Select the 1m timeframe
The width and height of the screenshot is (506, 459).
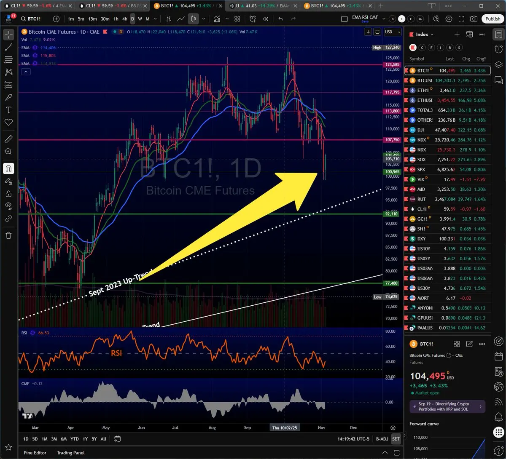click(71, 19)
